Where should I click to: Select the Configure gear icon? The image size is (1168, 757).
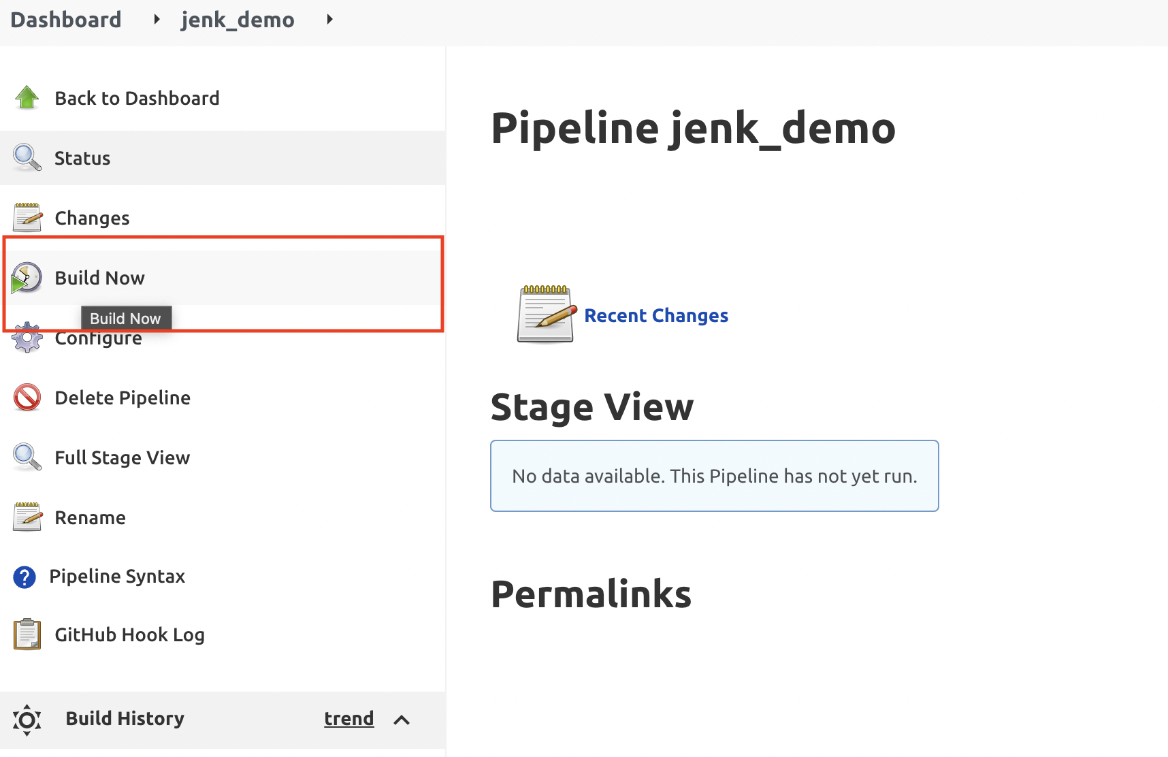[x=27, y=337]
